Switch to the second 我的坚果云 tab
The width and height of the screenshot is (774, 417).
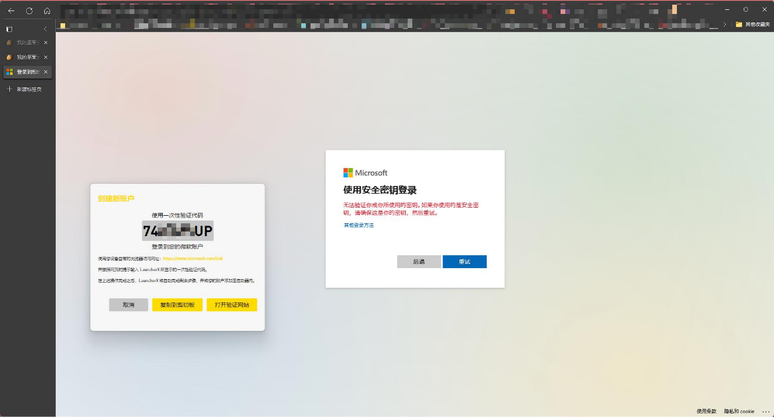(x=27, y=57)
